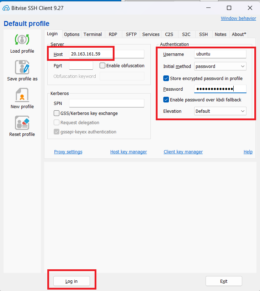Go to the Options tab
Viewport: 260px width, 291px height.
pyautogui.click(x=71, y=35)
